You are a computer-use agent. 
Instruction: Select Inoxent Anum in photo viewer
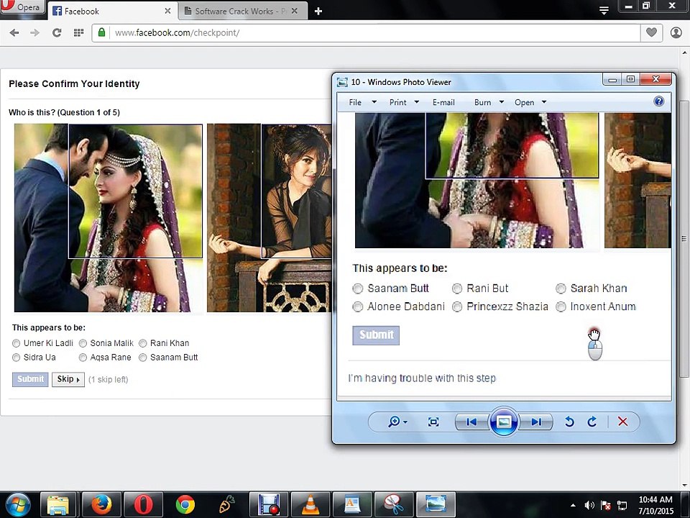point(561,306)
